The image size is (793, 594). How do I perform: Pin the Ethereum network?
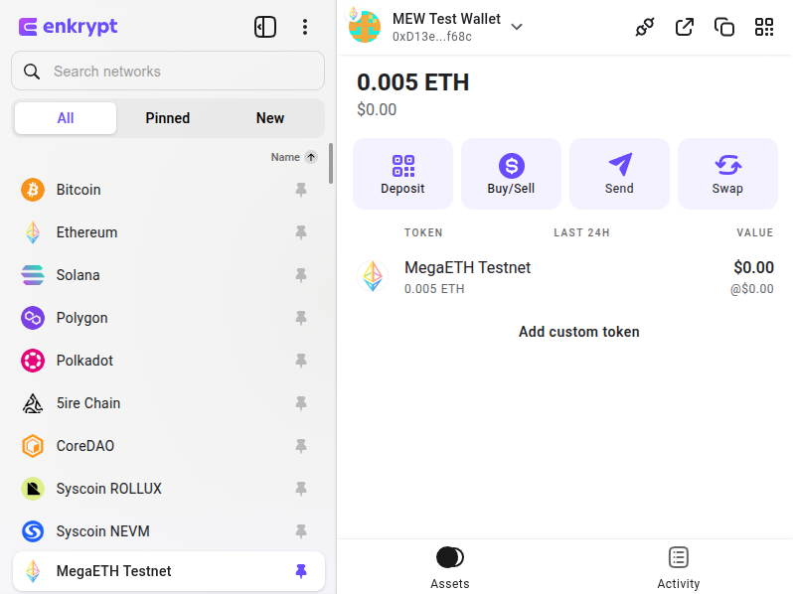point(301,232)
